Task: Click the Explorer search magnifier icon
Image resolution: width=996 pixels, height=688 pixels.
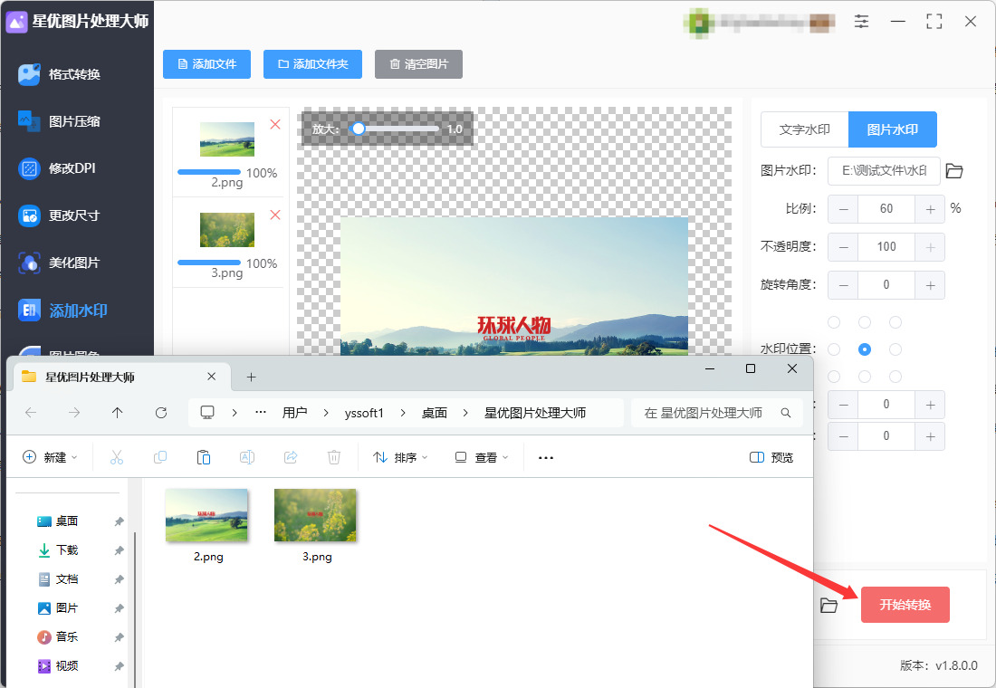Action: [x=786, y=413]
